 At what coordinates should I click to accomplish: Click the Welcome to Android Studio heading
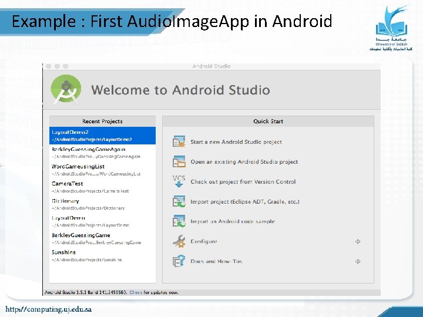click(180, 90)
